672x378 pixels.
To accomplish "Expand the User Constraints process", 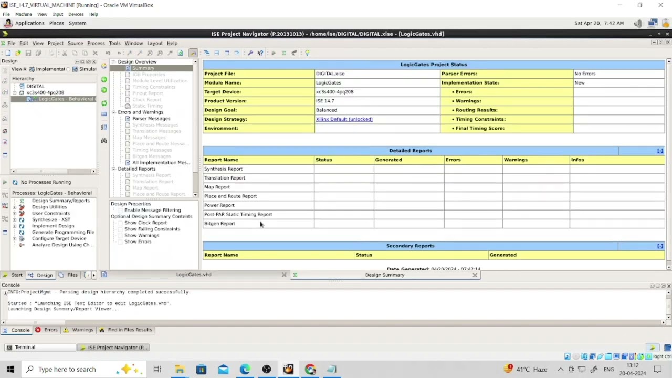I will point(15,213).
